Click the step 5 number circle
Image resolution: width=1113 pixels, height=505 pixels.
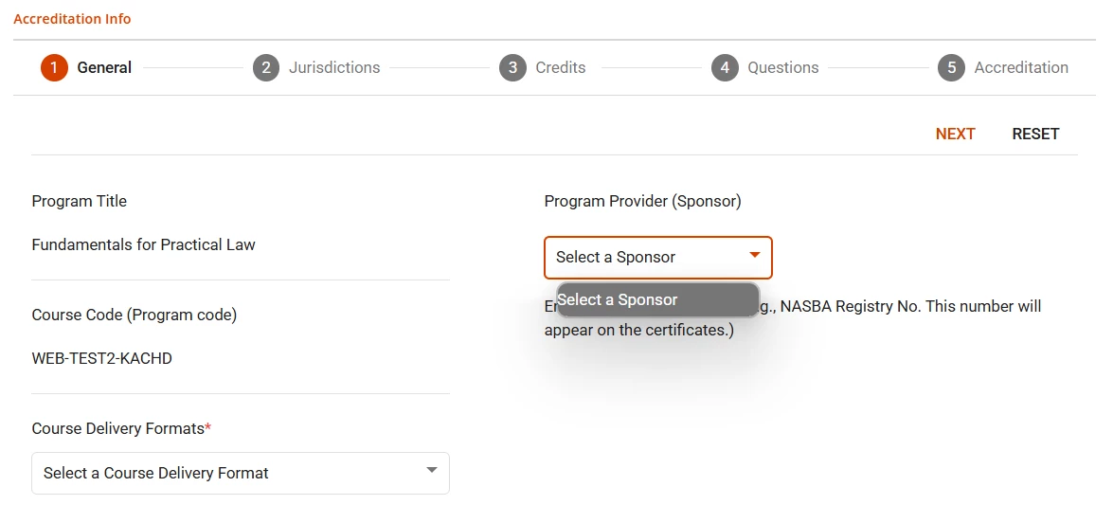951,67
